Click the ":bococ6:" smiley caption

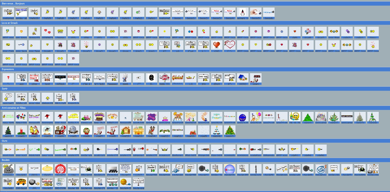click(x=269, y=18)
